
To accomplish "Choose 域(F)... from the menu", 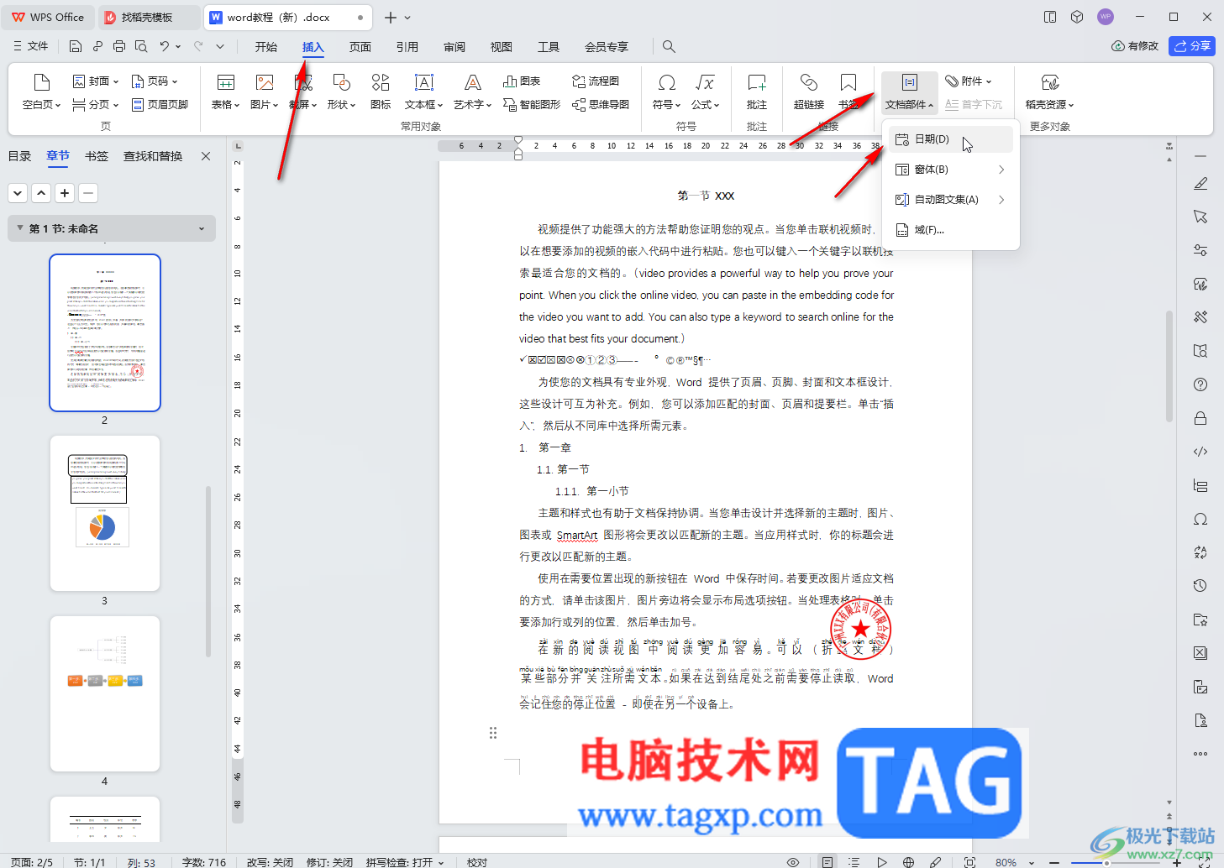I will [x=951, y=230].
